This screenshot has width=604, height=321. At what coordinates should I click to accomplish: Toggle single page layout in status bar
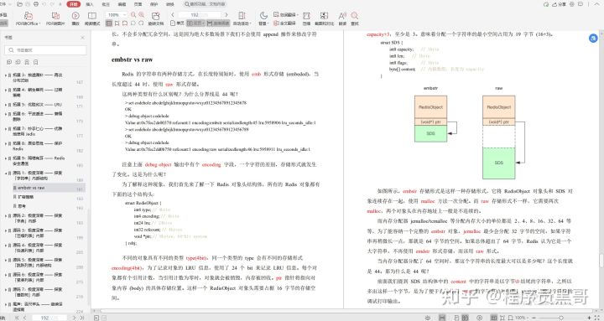(x=457, y=318)
